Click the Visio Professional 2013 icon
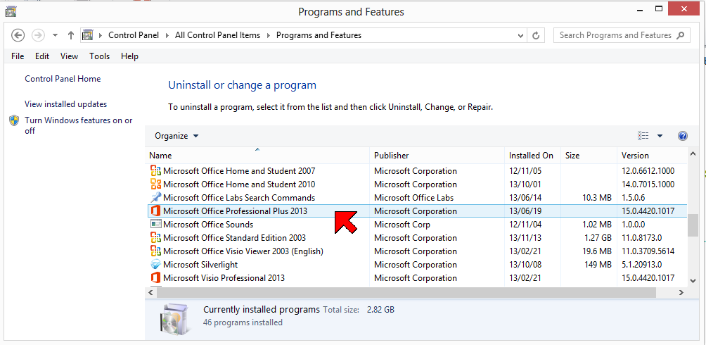Image resolution: width=706 pixels, height=345 pixels. (156, 278)
